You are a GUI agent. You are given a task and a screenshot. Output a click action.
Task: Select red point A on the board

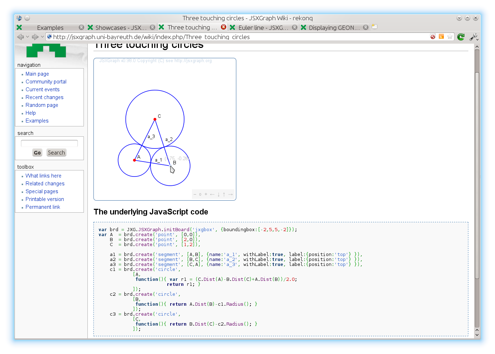(134, 160)
